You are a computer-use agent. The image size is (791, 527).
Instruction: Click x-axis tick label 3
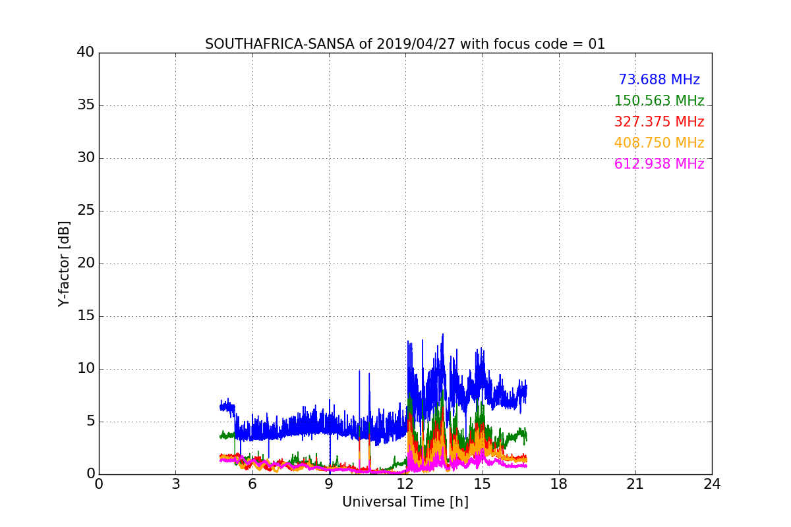(175, 484)
